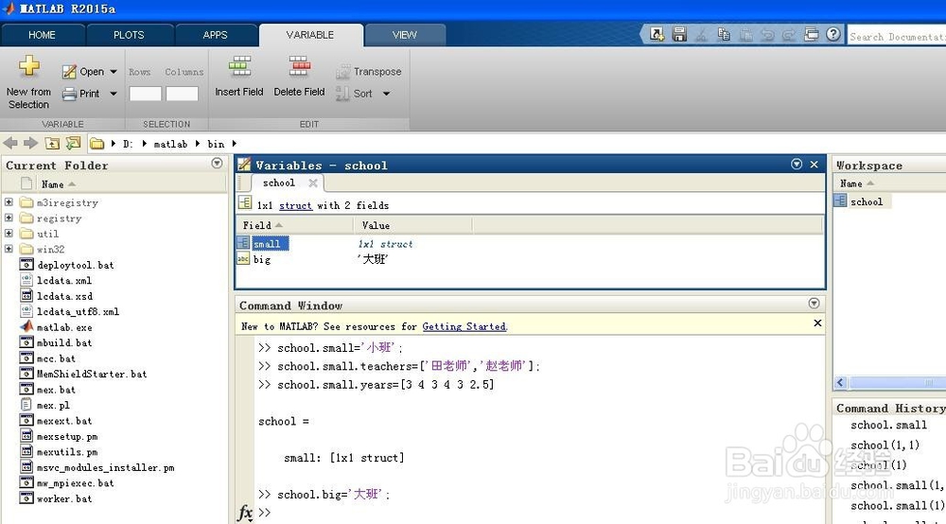Viewport: 946px width, 524px height.
Task: Expand the util folder
Action: (x=9, y=233)
